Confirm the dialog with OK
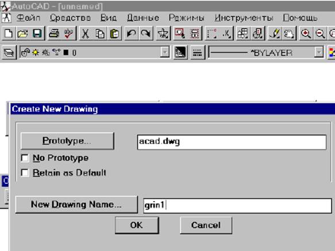 tap(137, 225)
